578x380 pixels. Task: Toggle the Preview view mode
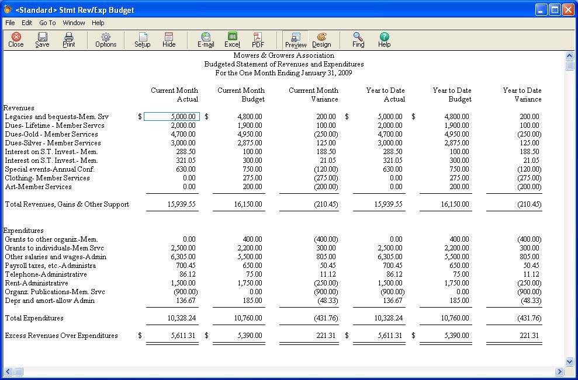296,40
